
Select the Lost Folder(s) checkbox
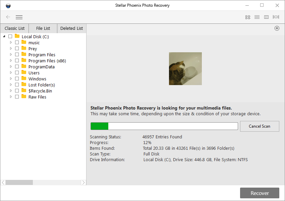click(17, 85)
